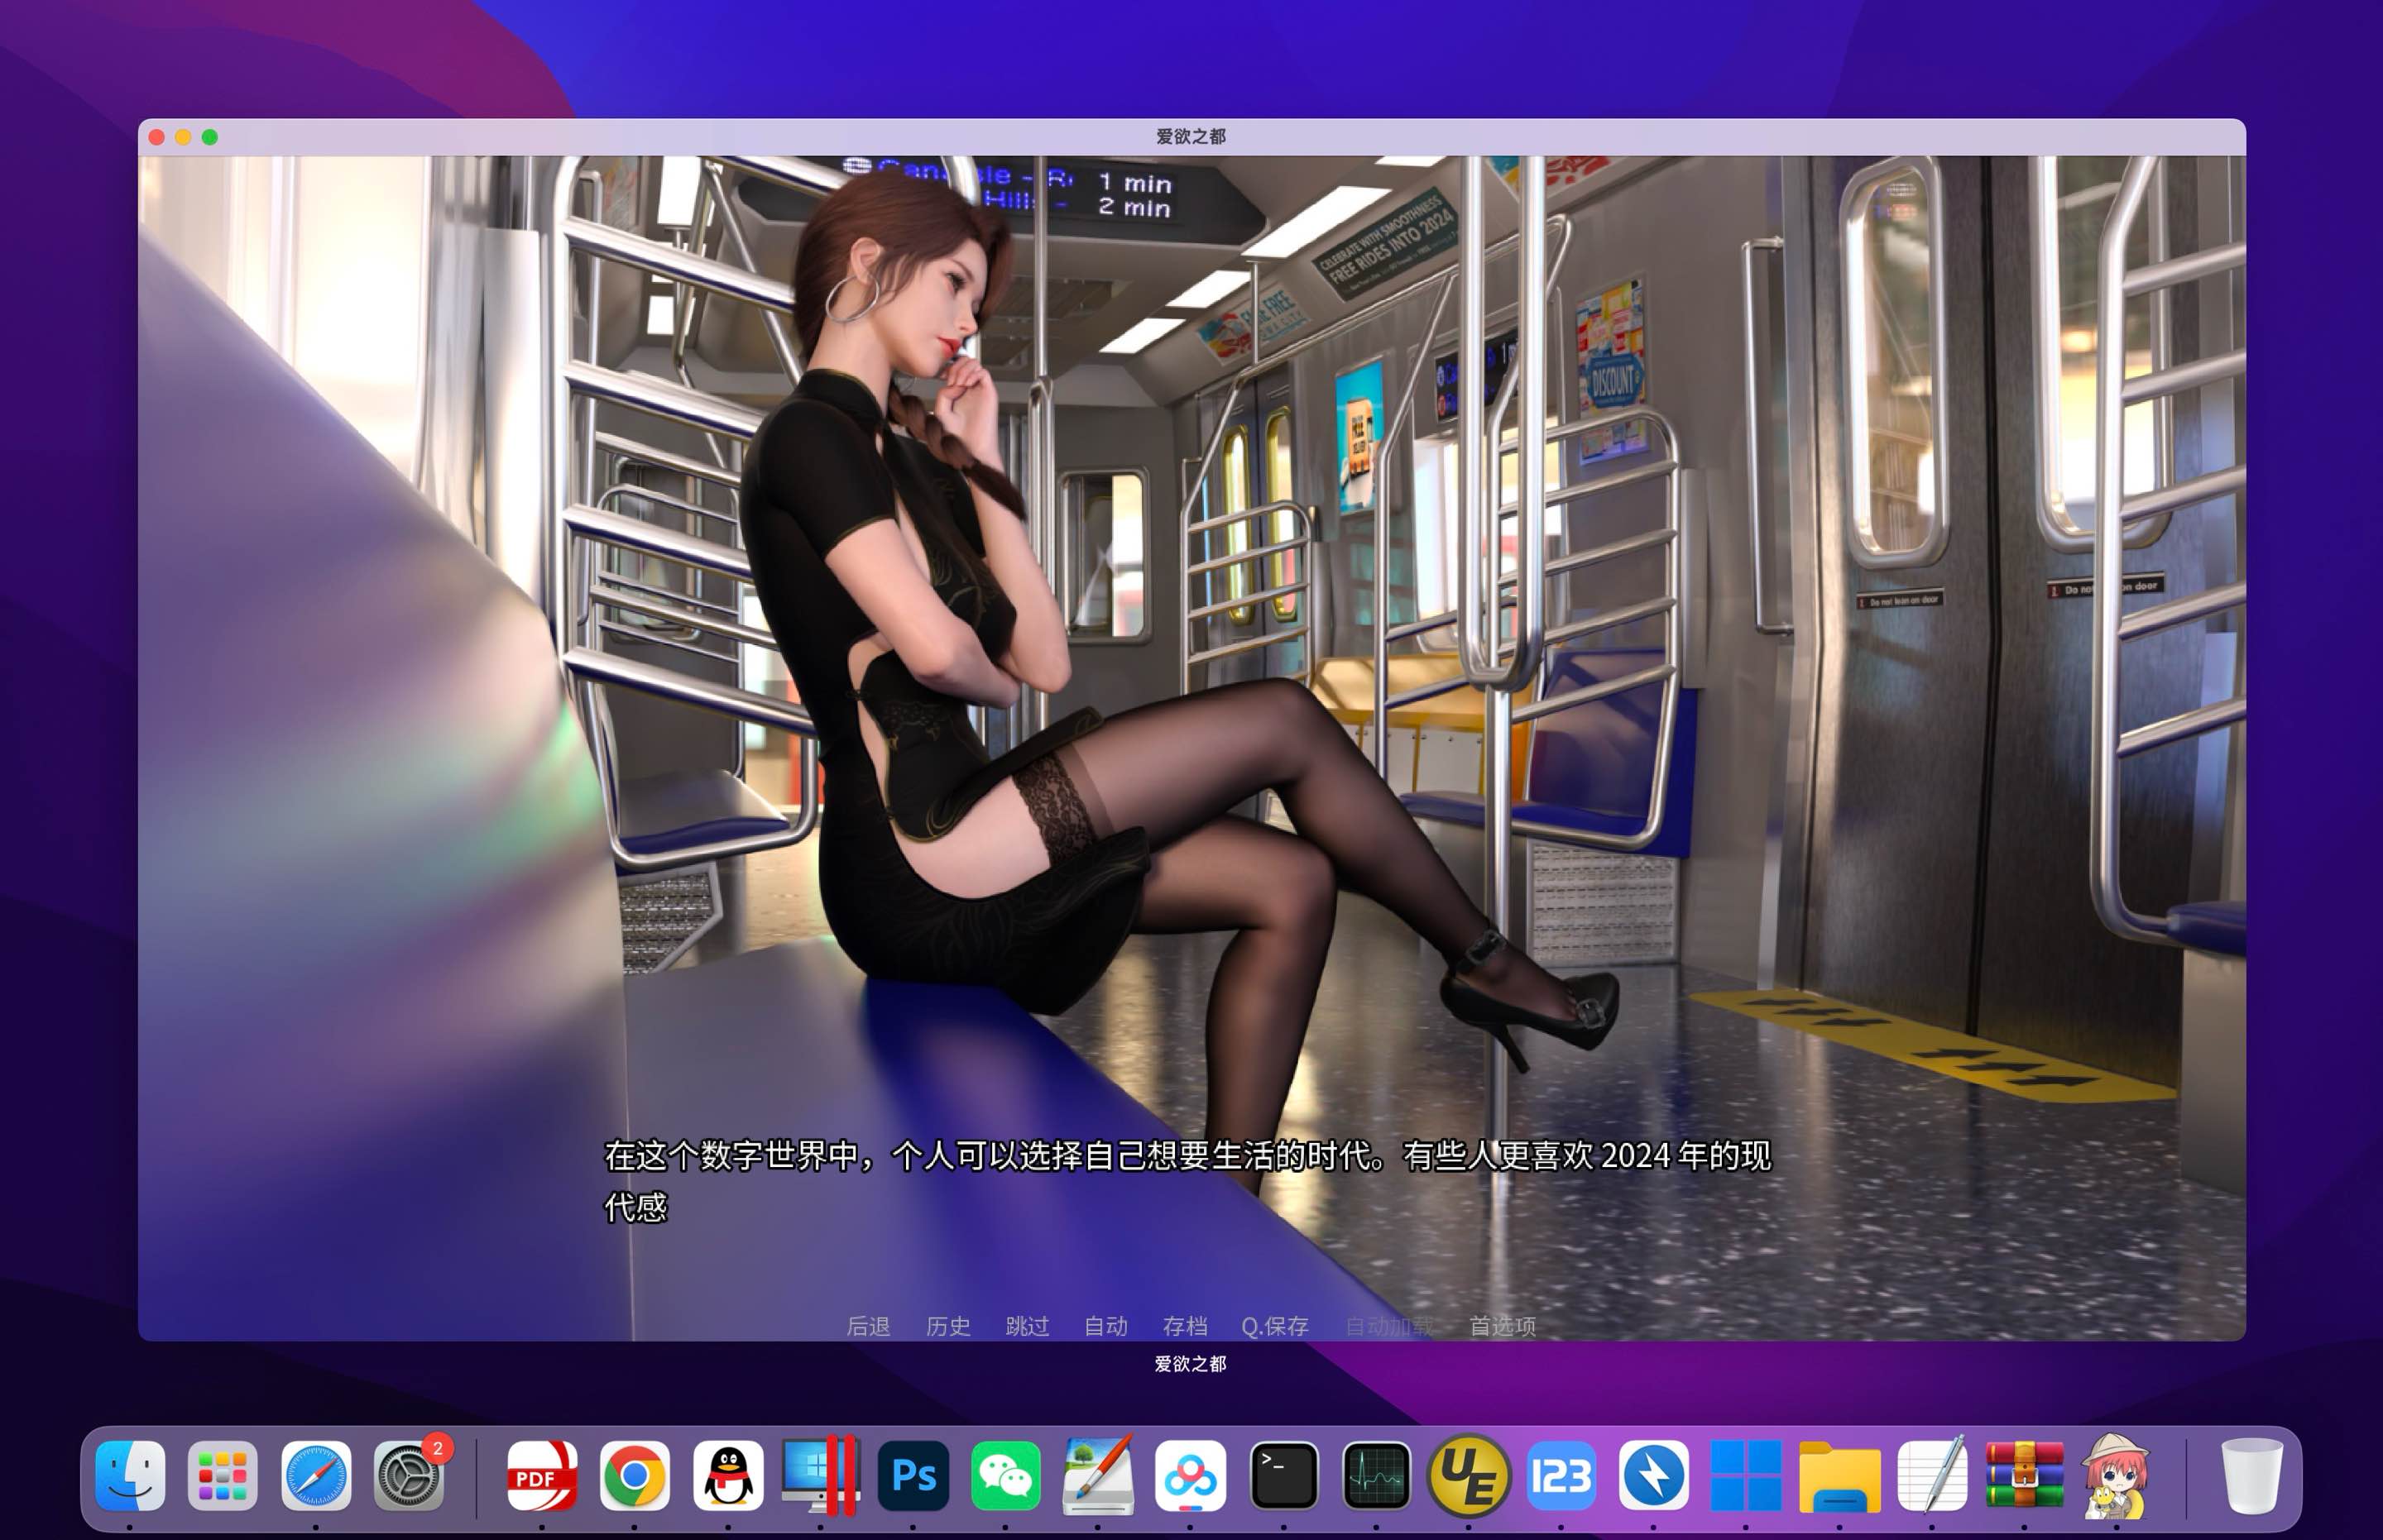Open the blue lightning-bolt app icon
The image size is (2383, 1540).
pyautogui.click(x=1652, y=1475)
